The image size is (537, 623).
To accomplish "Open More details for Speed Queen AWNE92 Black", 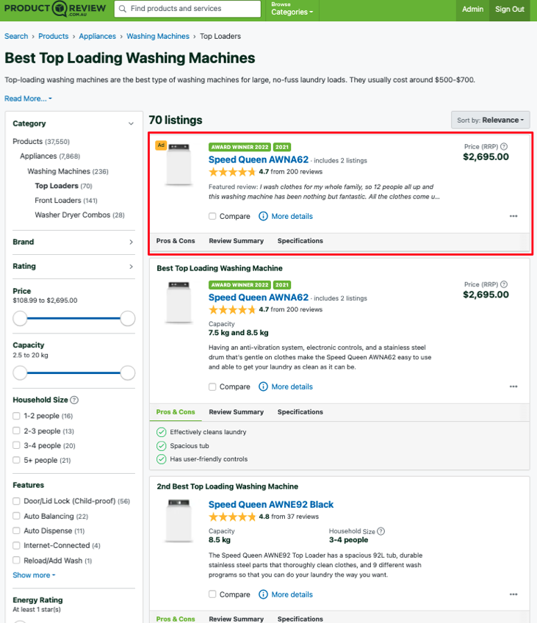I will [292, 594].
